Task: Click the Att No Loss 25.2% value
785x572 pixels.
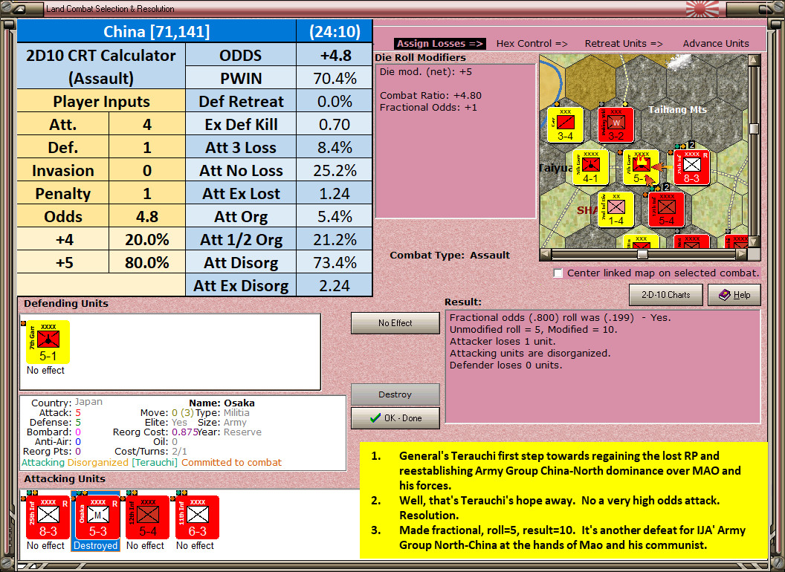Action: click(335, 170)
